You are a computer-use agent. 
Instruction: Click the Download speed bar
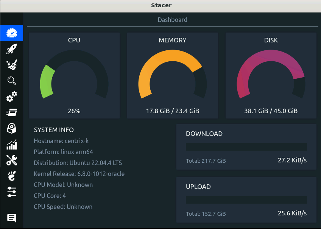pyautogui.click(x=246, y=147)
